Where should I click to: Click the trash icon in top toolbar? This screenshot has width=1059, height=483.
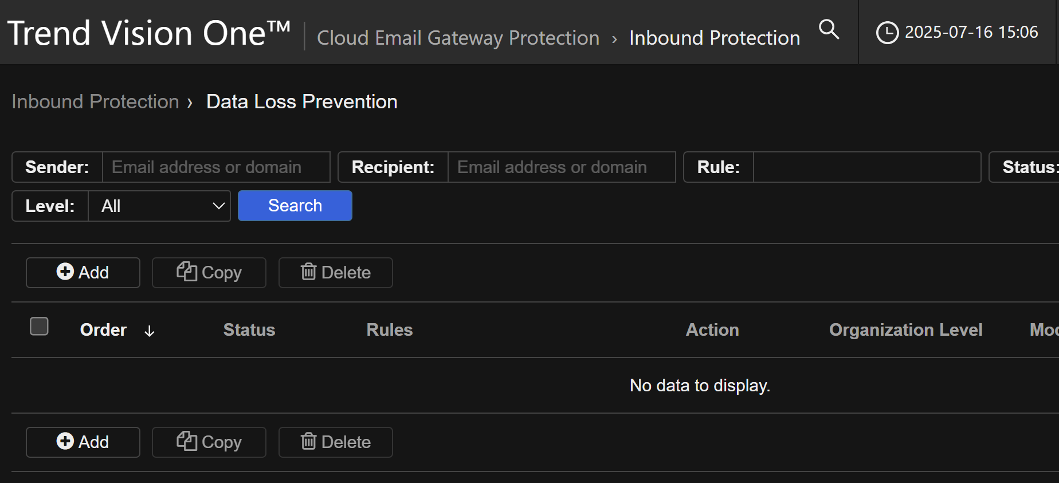point(308,272)
